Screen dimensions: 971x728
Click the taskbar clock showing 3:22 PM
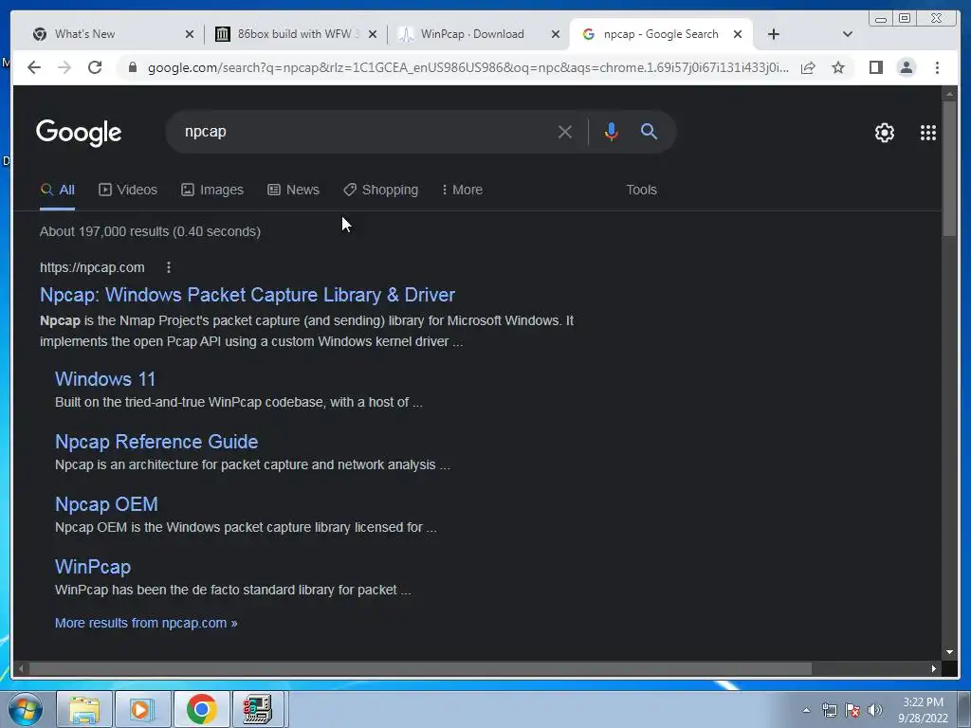coord(923,710)
